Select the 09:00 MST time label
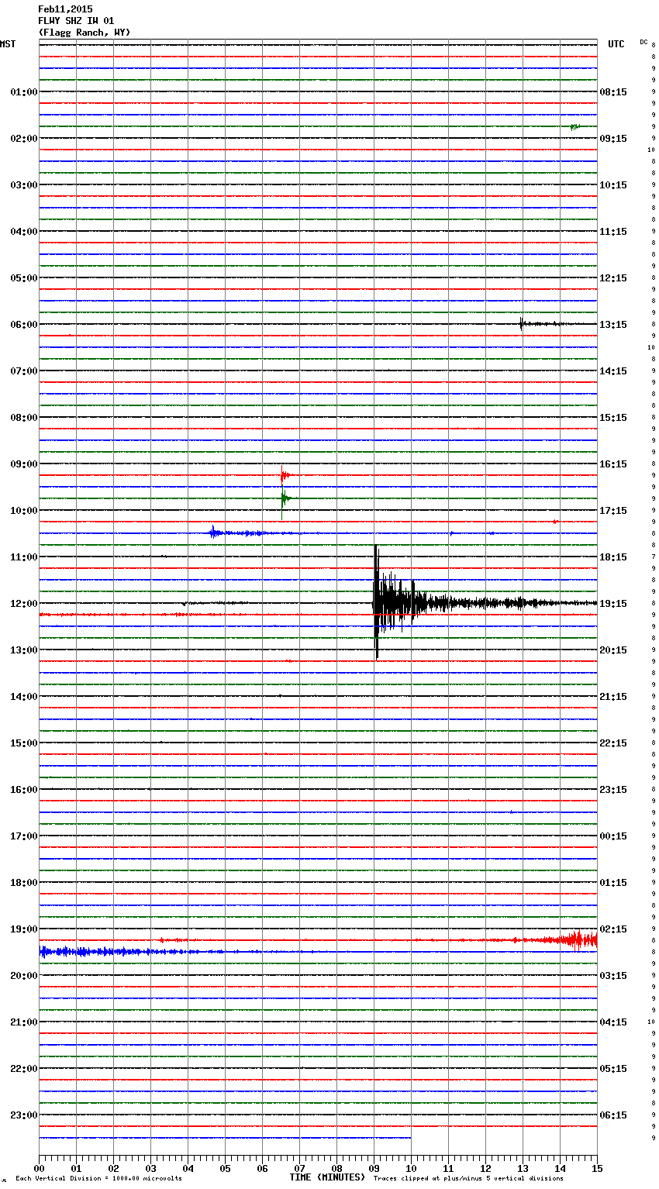659x1189 pixels. tap(24, 464)
